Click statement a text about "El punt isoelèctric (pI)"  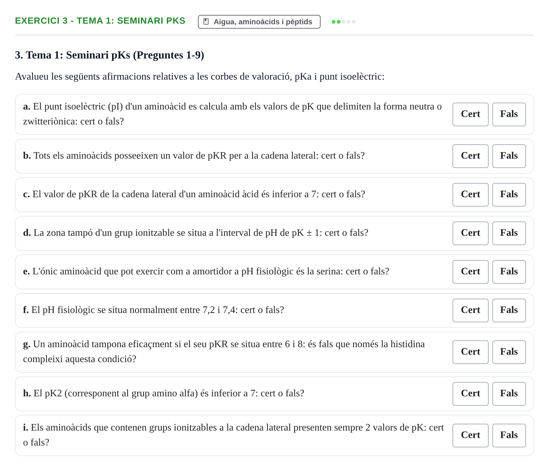232,114
